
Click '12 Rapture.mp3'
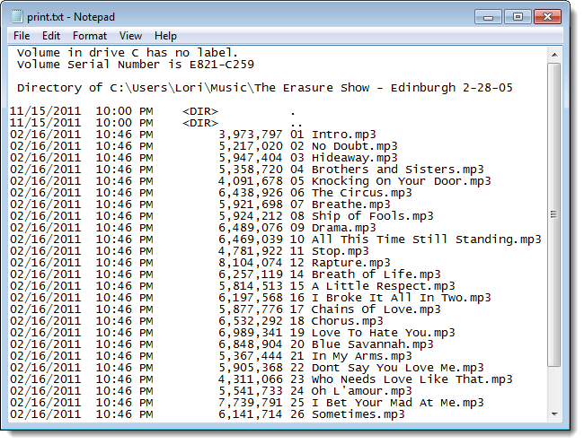tap(341, 263)
